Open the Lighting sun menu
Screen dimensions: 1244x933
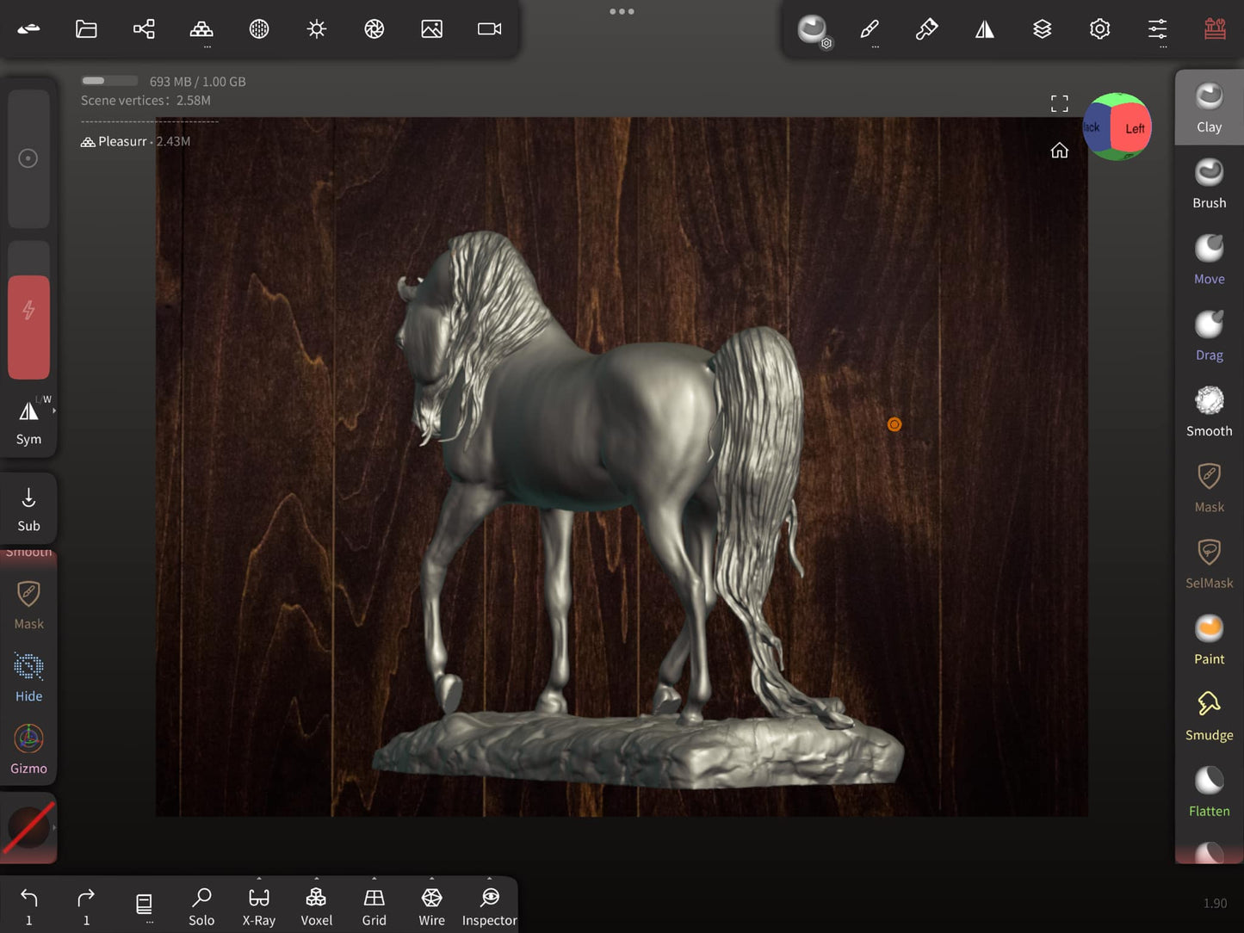click(317, 29)
